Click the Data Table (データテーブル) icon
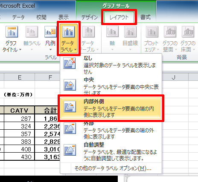Image resolution: width=198 pixels, height=182 pixels. click(x=88, y=32)
